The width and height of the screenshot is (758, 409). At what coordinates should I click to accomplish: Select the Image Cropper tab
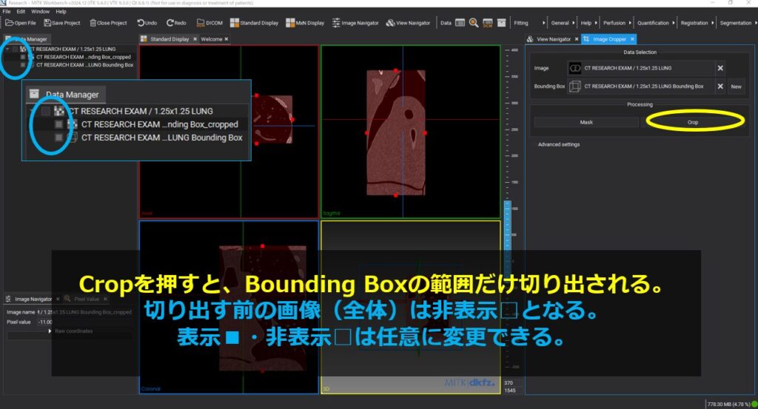[x=608, y=39]
